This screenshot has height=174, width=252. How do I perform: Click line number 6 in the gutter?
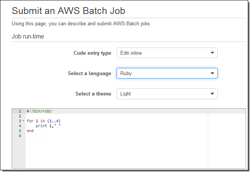point(20,136)
